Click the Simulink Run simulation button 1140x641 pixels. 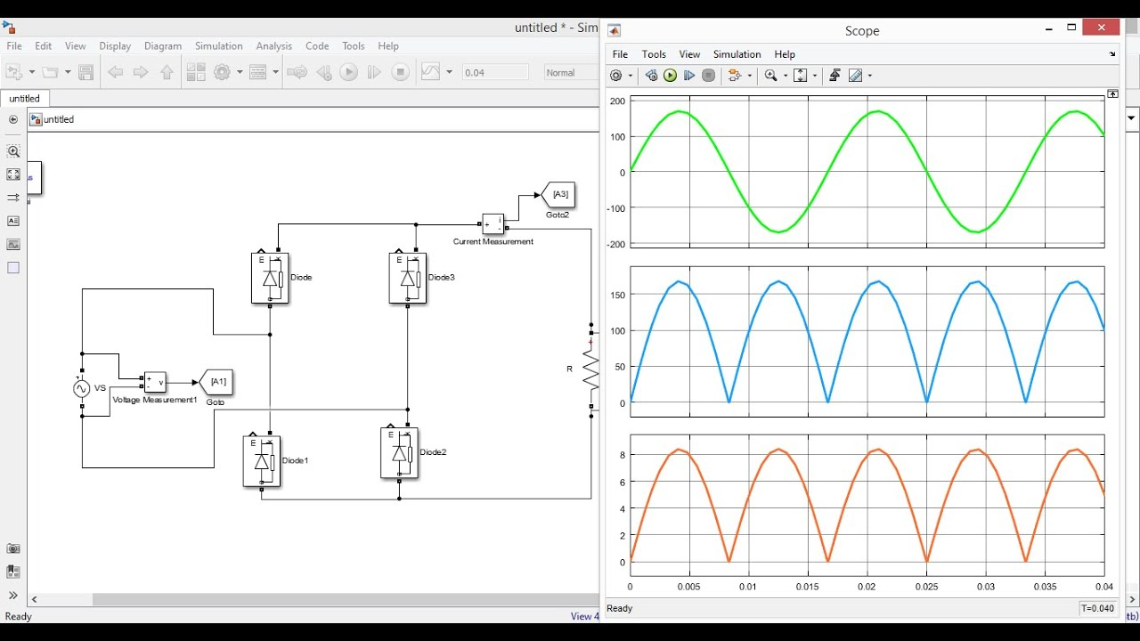(x=349, y=72)
